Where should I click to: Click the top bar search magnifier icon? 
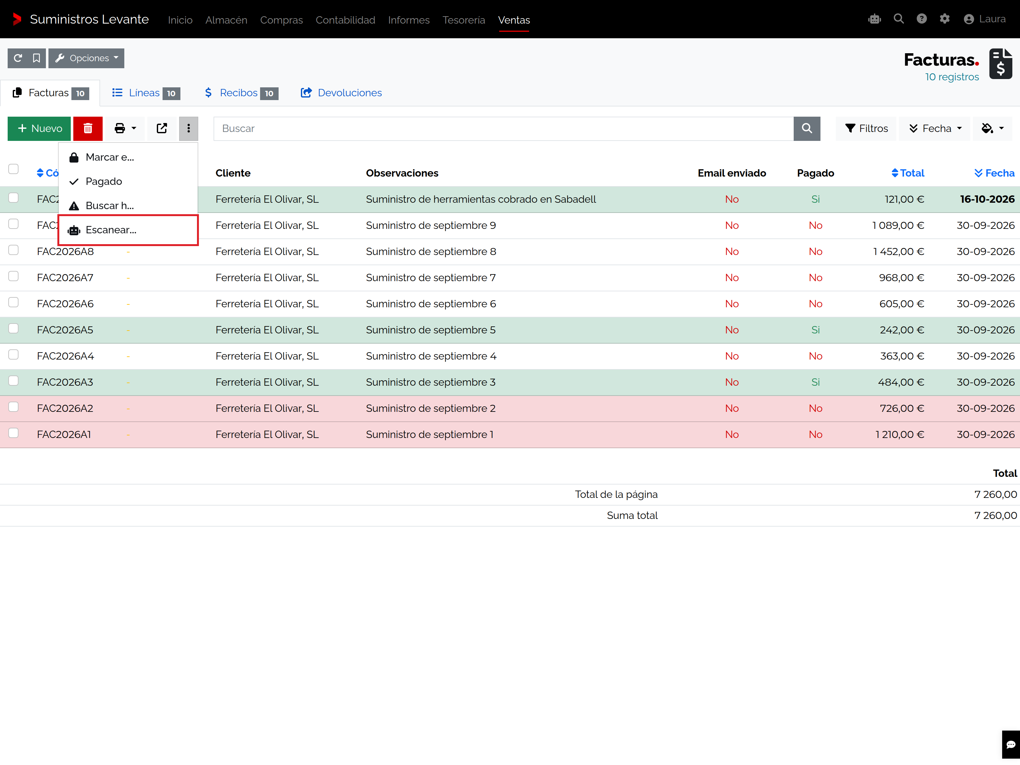[x=898, y=19]
